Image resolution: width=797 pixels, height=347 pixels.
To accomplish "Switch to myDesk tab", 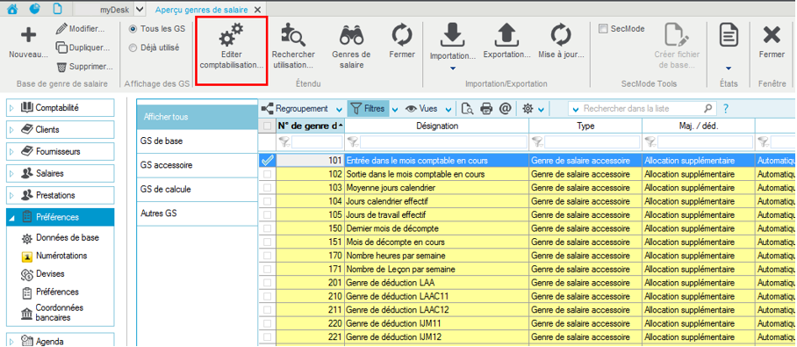I will click(115, 10).
